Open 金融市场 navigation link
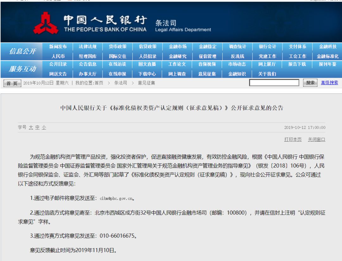This screenshot has height=261, width=342. pos(178,47)
